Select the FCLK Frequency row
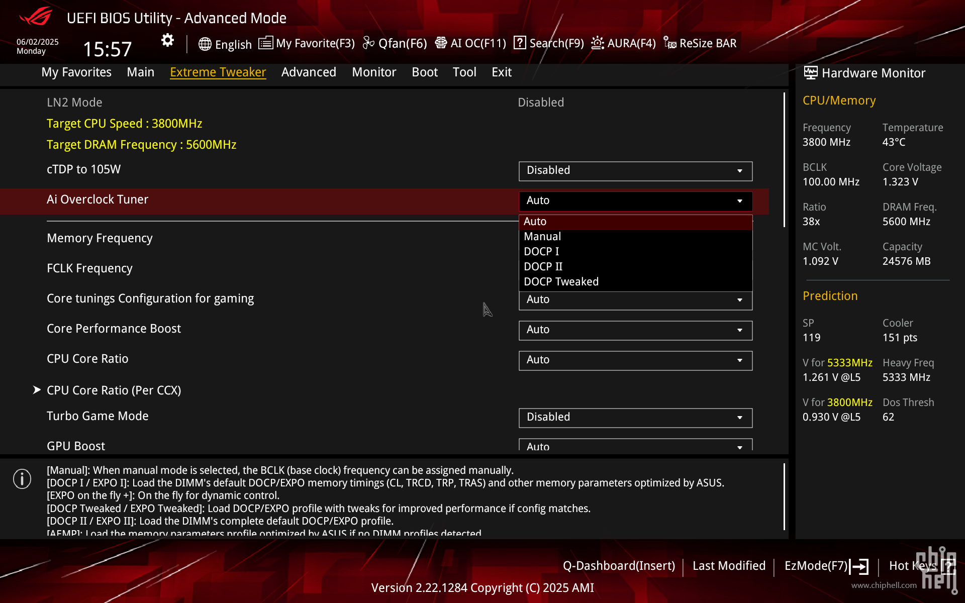The width and height of the screenshot is (965, 603). 89,268
